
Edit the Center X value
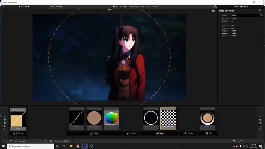233,26
